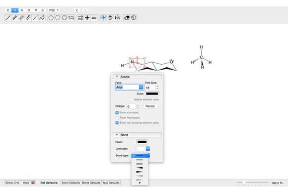Viewport: 288px width, 193px height.
Task: Open the Linewidth dropdown arrow
Action: (x=148, y=149)
